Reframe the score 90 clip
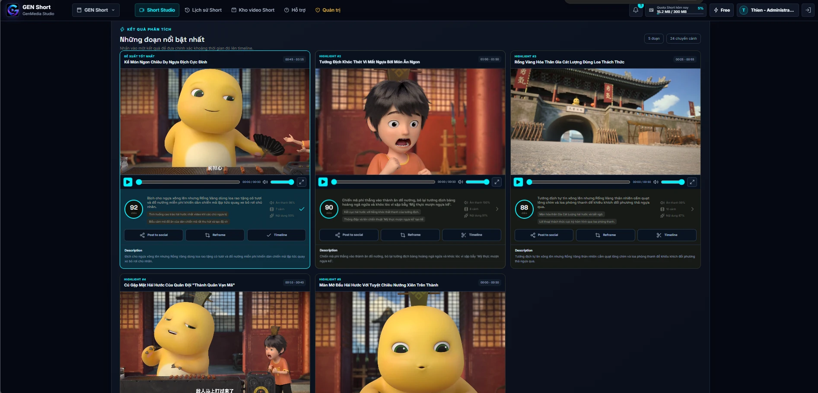 (x=410, y=235)
